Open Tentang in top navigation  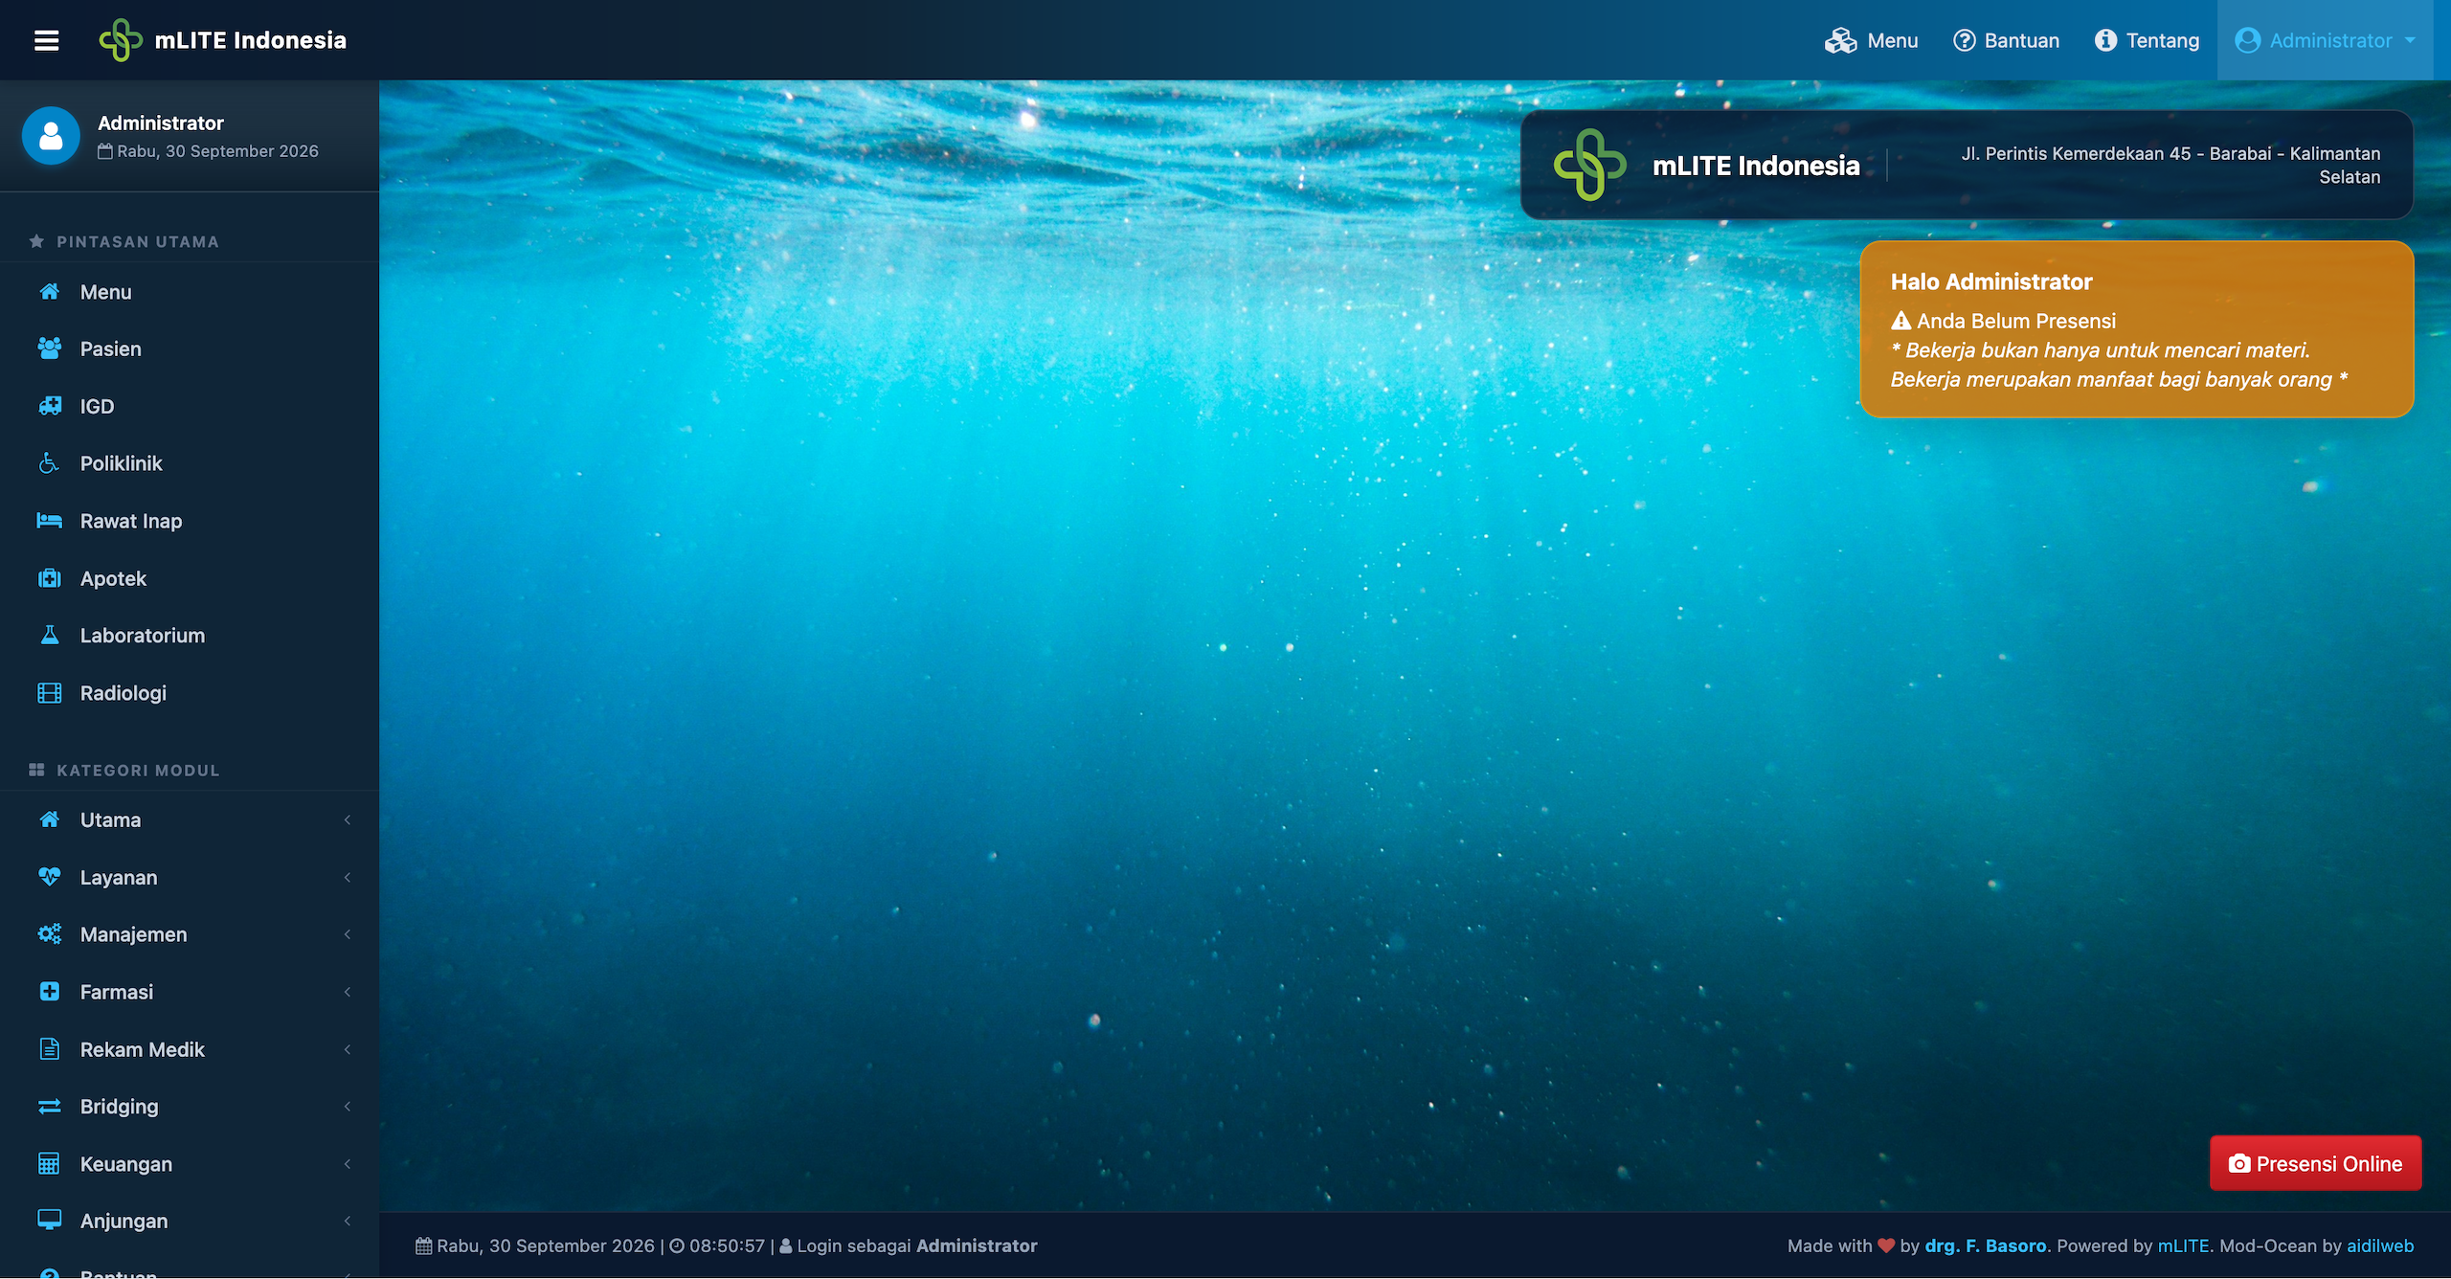[x=2147, y=40]
